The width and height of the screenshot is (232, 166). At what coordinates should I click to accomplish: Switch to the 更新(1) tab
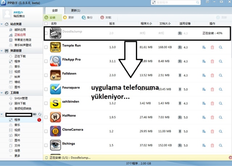tap(76, 11)
